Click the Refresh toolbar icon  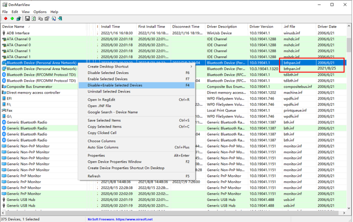[x=34, y=19]
